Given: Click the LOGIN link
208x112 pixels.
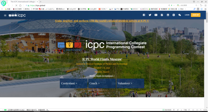Looking at the screenshot, I should point(187,15).
